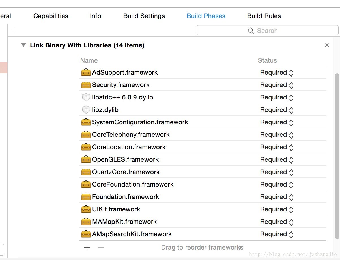This screenshot has height=260, width=340.
Task: Select the SystemConfiguration.framework row name
Action: (140, 122)
